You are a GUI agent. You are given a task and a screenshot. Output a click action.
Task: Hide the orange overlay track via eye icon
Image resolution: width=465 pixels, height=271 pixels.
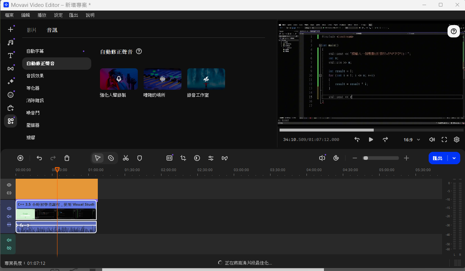(9, 185)
